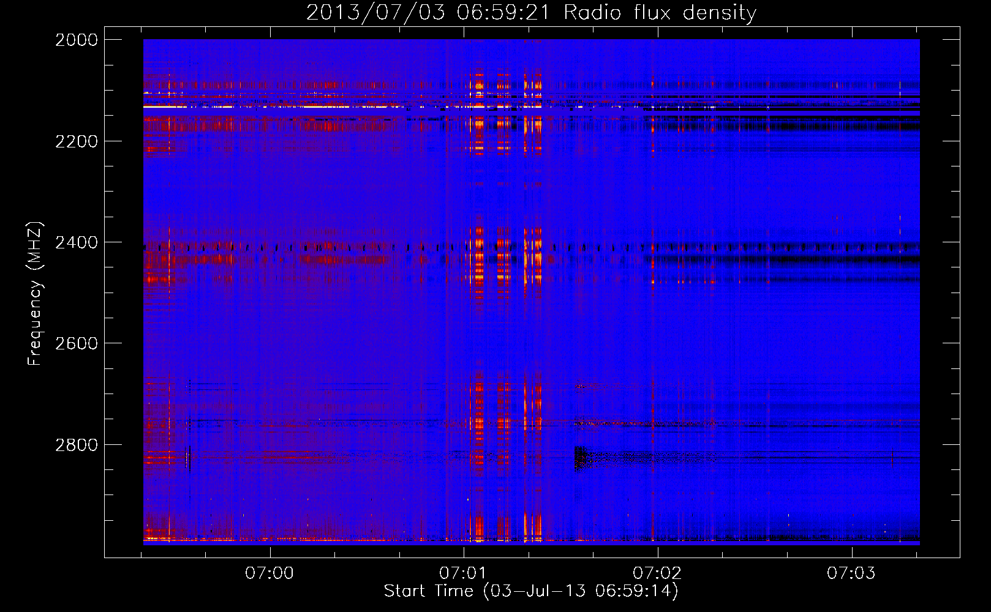Click the 'Start Time (03-Jul-13 06:59:14)' label
Viewport: 991px width, 612px height.
[531, 591]
